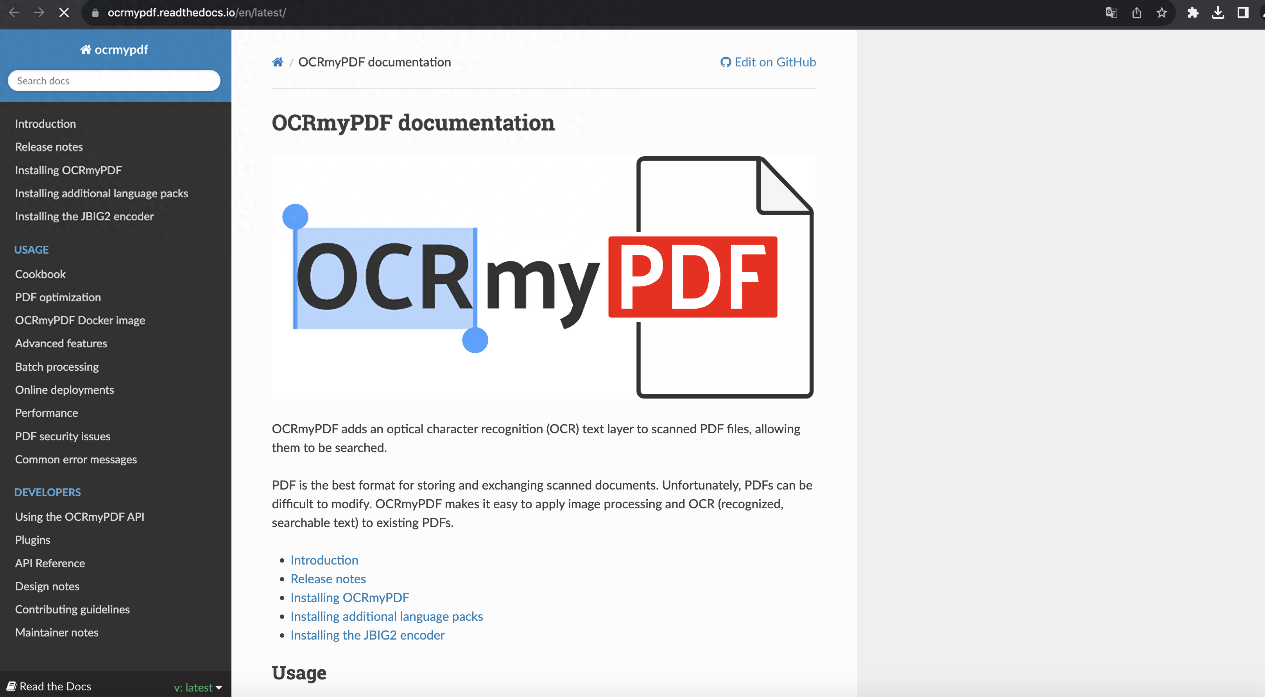Click the Installing the JBIG2 encoder link
The width and height of the screenshot is (1265, 697).
click(x=84, y=215)
